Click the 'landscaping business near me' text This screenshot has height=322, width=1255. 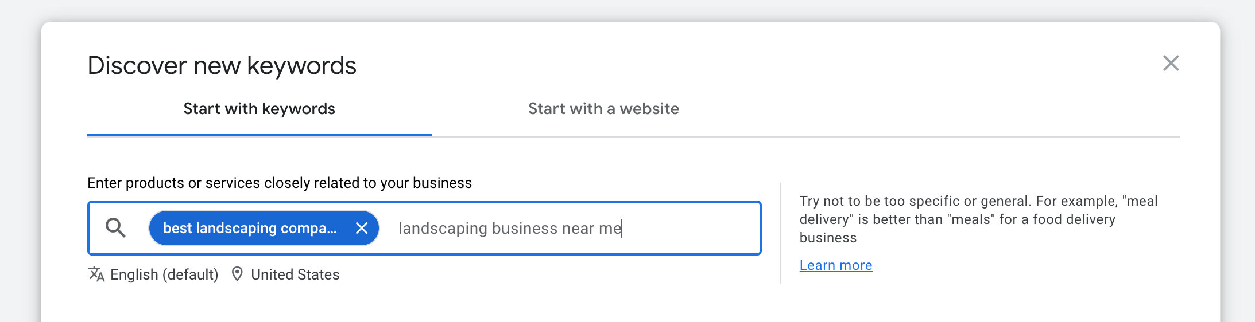(x=510, y=229)
